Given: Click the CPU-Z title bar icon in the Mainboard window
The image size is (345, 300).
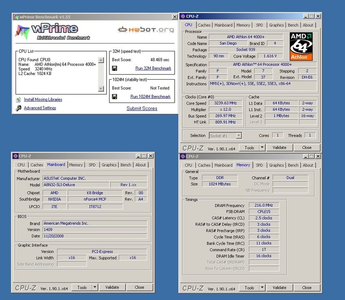Looking at the screenshot, I should tap(15, 156).
